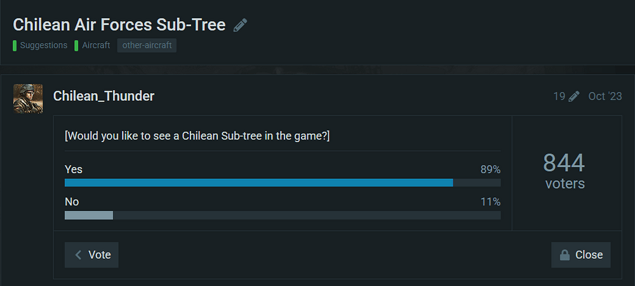Open the Chilean_Thunder username profile
Screen dimensions: 635x286
pos(104,96)
